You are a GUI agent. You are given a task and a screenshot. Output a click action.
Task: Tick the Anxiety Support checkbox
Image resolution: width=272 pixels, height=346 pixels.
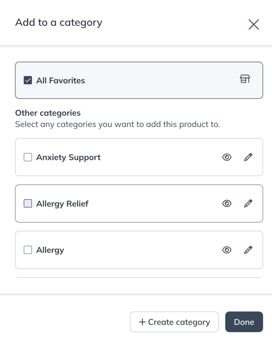(x=28, y=157)
